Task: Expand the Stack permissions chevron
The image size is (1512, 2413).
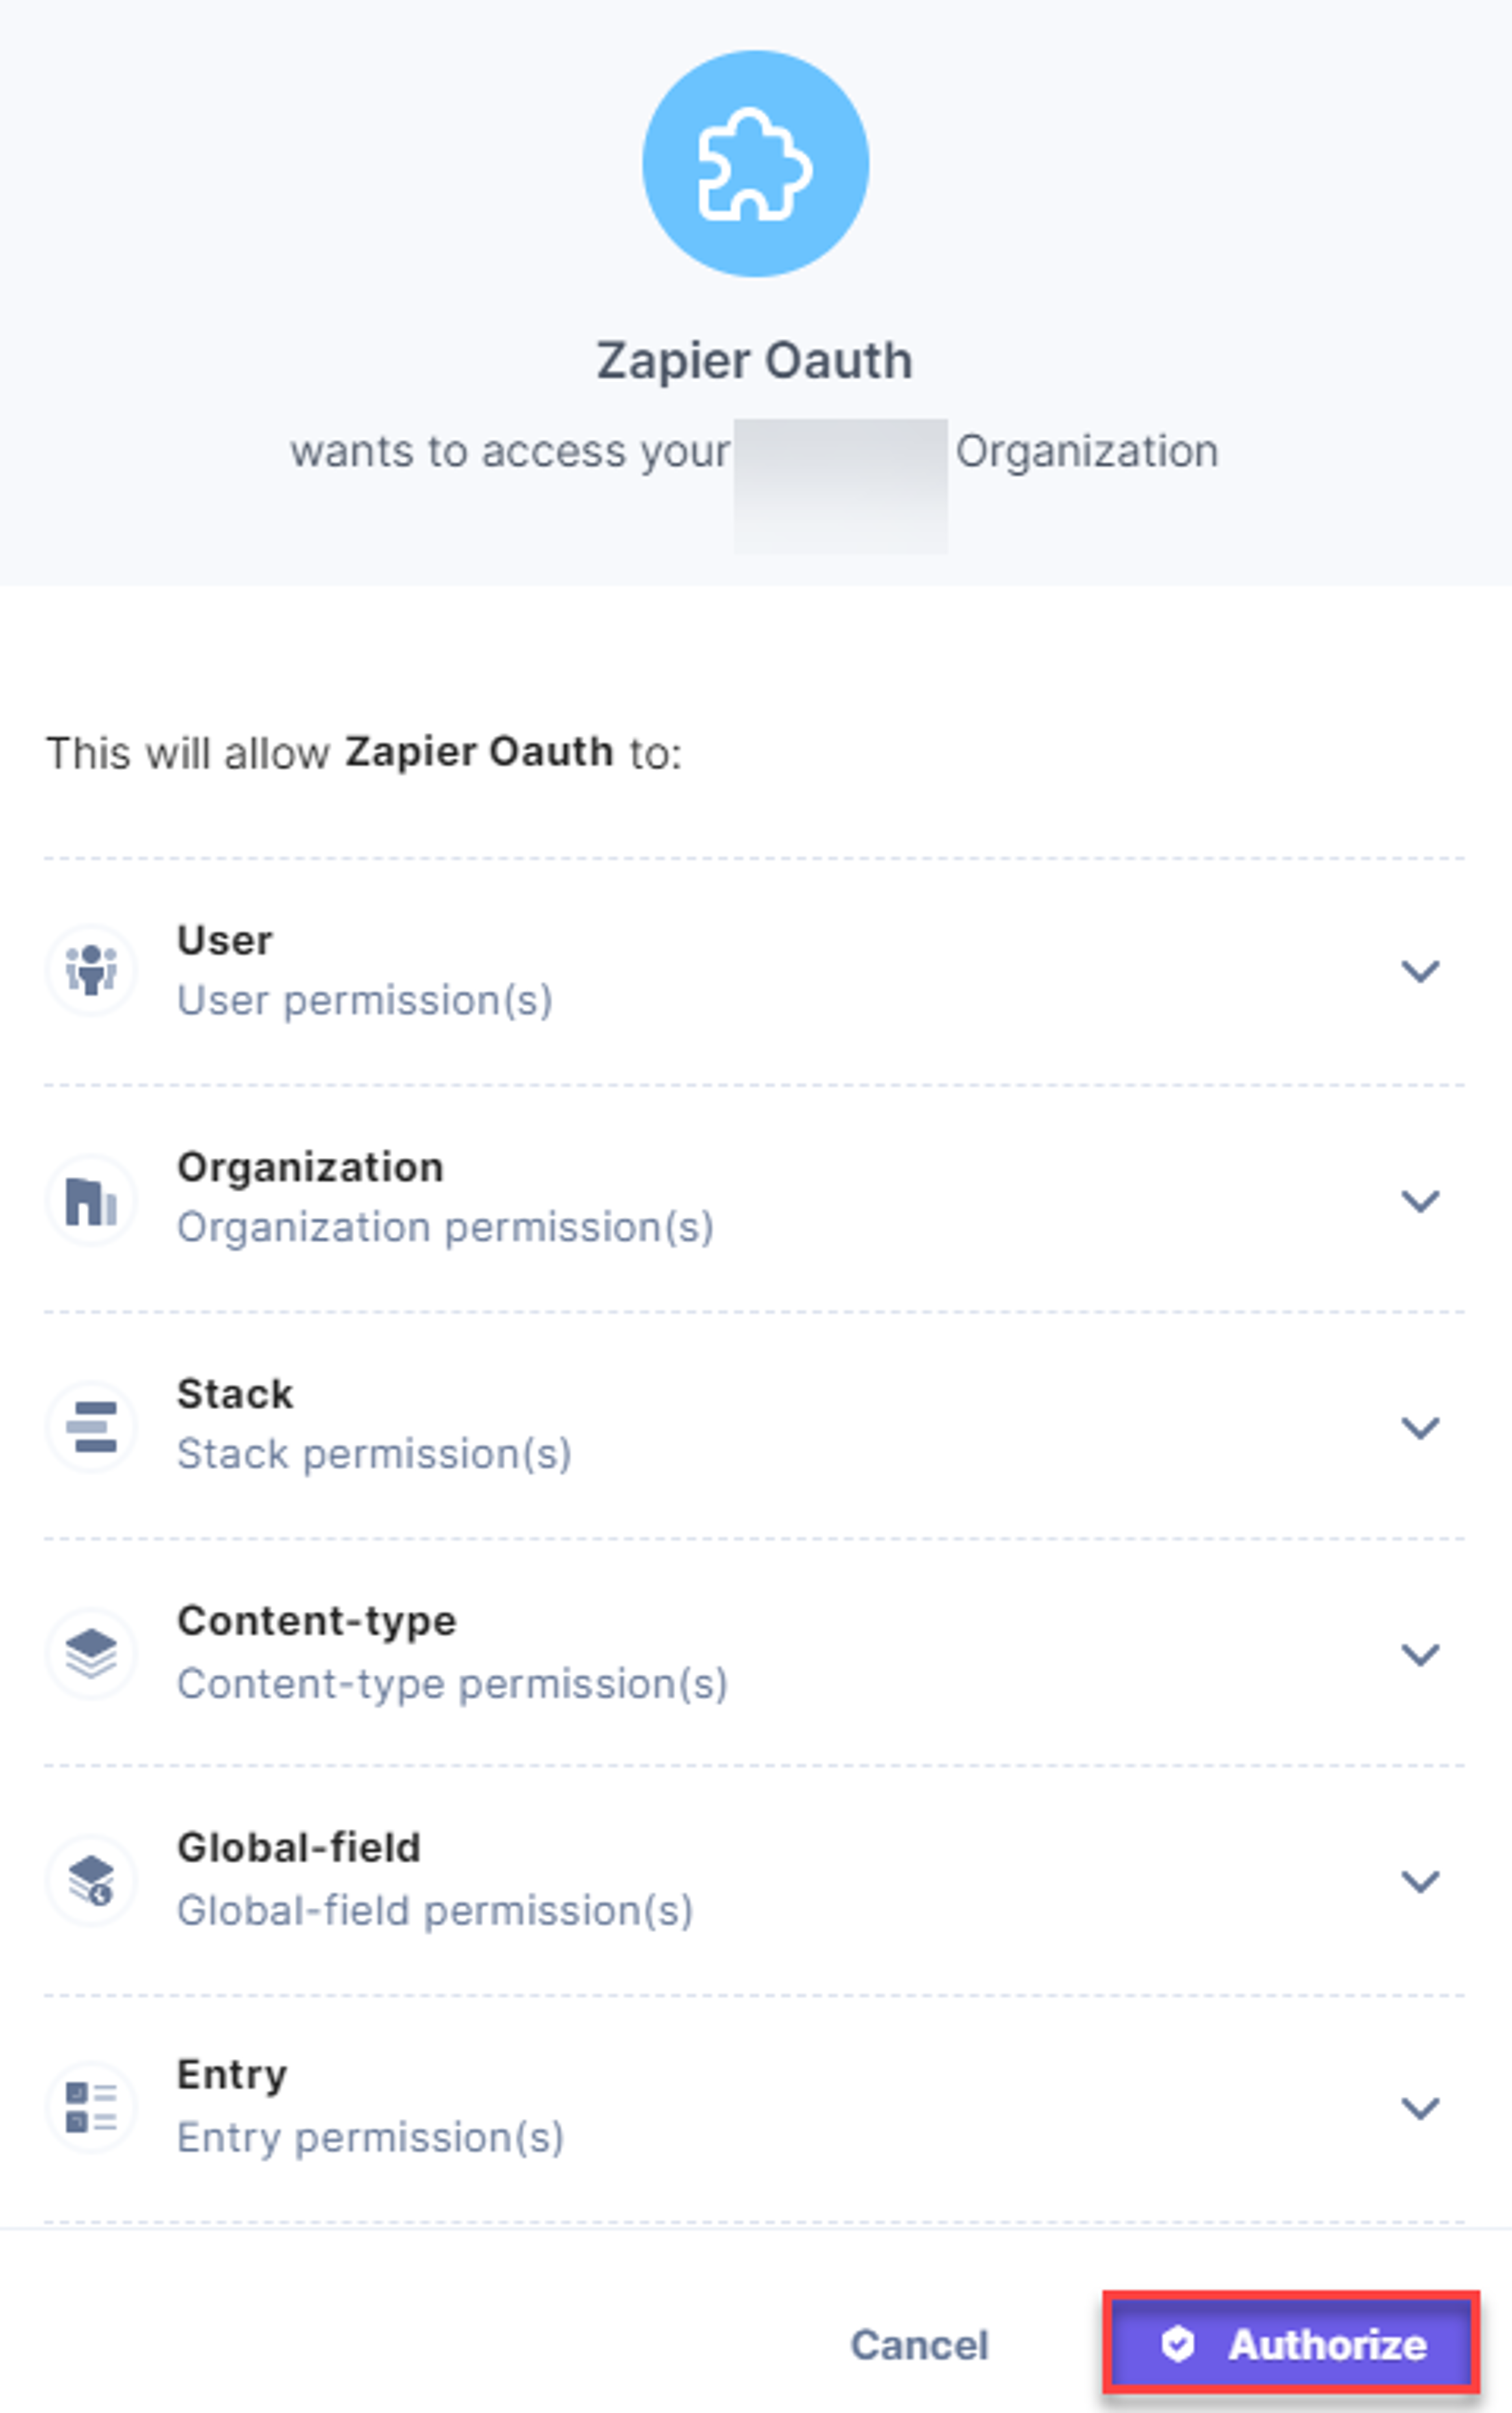Action: point(1419,1427)
